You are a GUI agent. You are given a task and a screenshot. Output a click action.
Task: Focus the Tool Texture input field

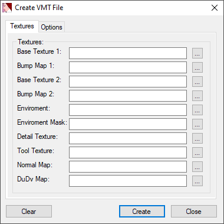pyautogui.click(x=128, y=152)
